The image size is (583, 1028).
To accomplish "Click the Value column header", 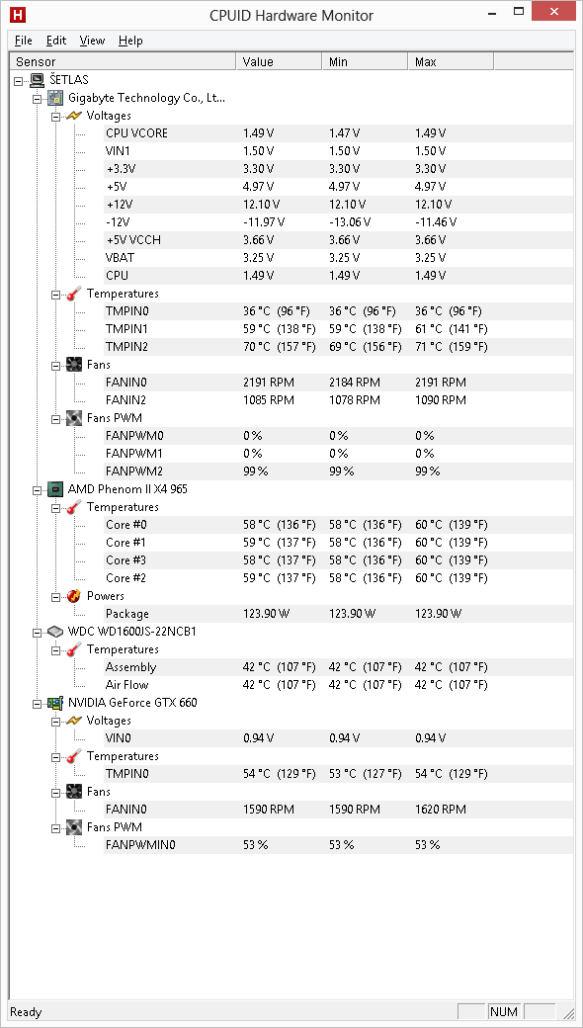I will (x=279, y=61).
